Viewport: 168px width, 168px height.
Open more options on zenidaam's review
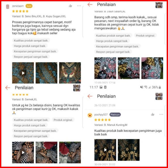(79, 6)
